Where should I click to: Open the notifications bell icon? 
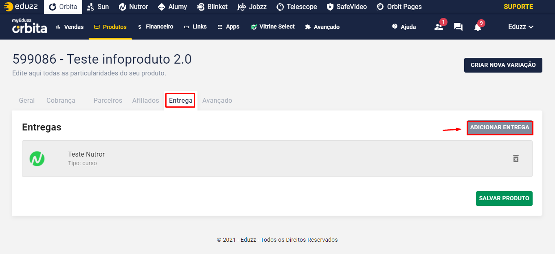(478, 27)
